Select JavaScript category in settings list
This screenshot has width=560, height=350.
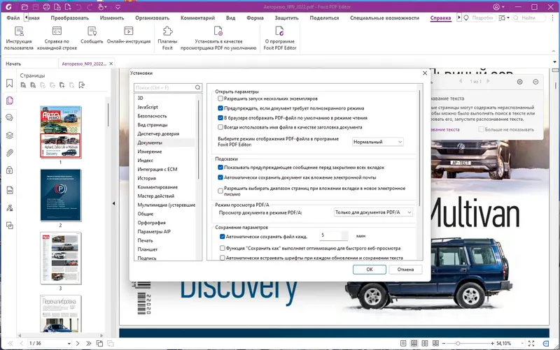pyautogui.click(x=148, y=107)
